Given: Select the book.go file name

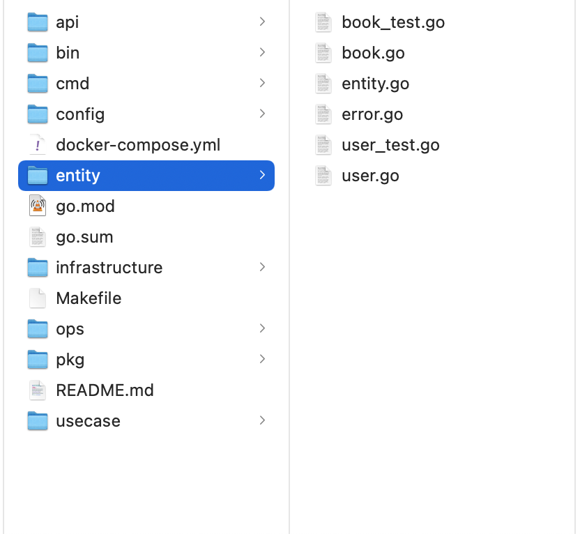Looking at the screenshot, I should [x=373, y=53].
